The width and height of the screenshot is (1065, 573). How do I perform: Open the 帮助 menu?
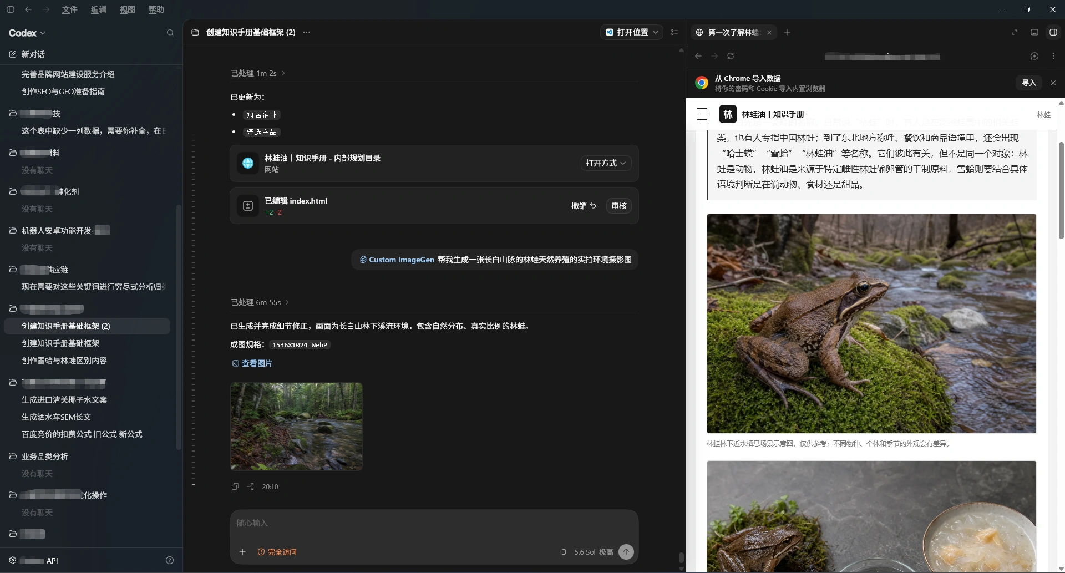(x=156, y=9)
